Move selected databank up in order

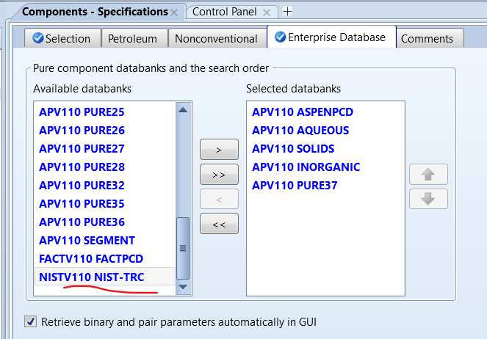(x=428, y=175)
